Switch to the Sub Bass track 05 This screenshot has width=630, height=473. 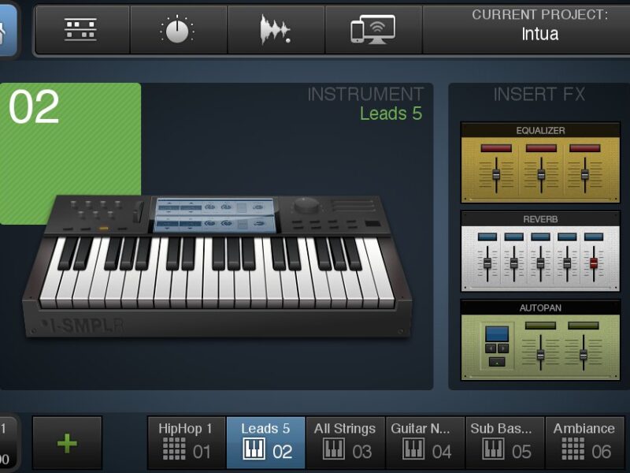click(x=505, y=442)
